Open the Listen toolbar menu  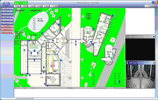click(x=32, y=6)
